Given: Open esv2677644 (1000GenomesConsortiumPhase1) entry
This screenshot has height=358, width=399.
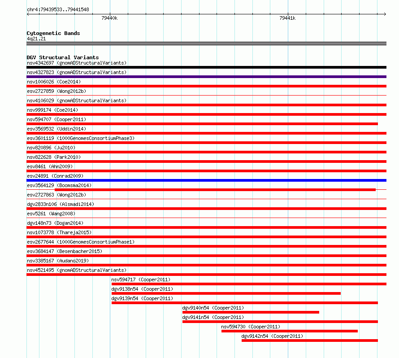Looking at the screenshot, I should click(81, 242).
